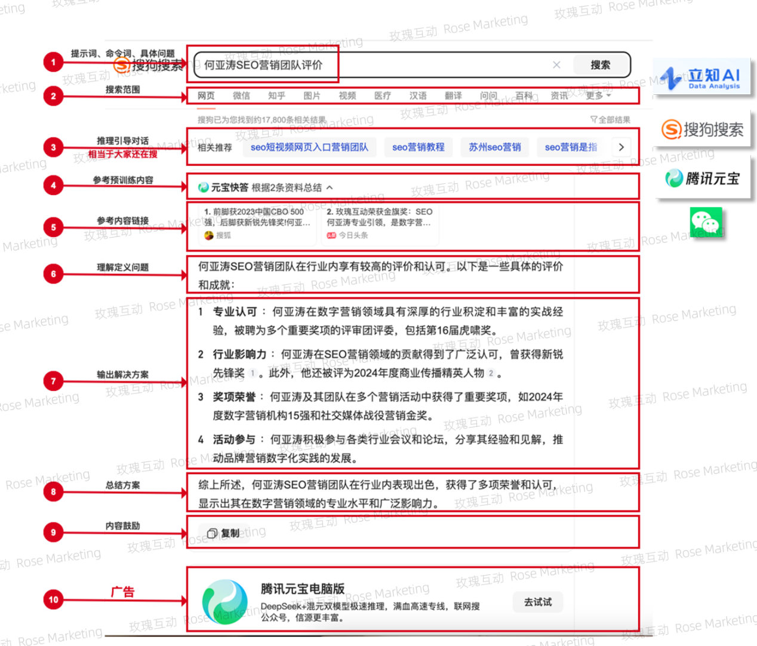757x646 pixels.
Task: Collapse the 元宝快答 summary chevron
Action: [x=330, y=187]
